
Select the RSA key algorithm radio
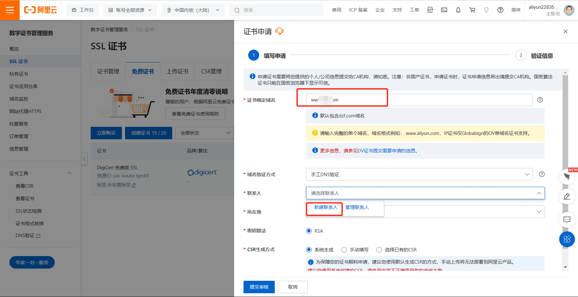coord(309,231)
